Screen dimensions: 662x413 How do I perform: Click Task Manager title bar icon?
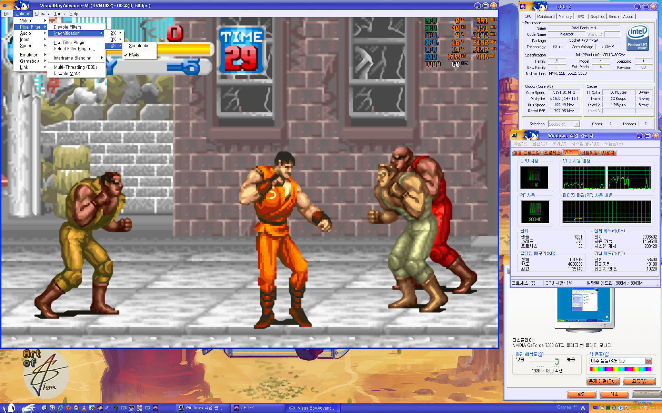coord(514,136)
